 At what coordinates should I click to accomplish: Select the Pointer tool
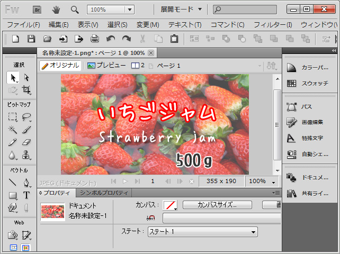pos(13,78)
